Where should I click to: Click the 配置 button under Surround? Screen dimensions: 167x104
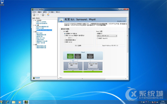(x=71, y=38)
